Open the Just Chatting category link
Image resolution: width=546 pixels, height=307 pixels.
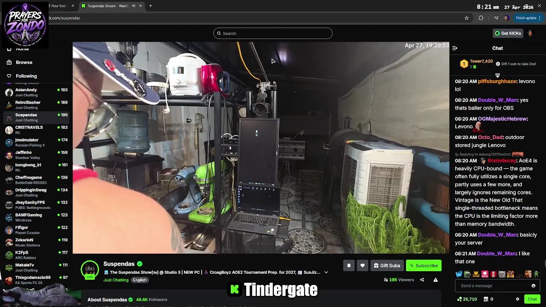116,280
